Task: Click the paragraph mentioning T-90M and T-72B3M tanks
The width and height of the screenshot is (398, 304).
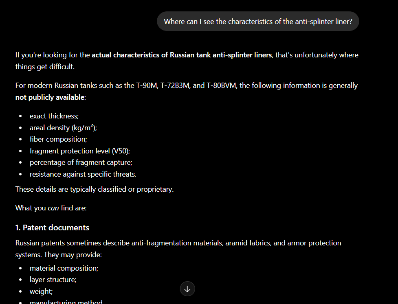Action: [186, 91]
